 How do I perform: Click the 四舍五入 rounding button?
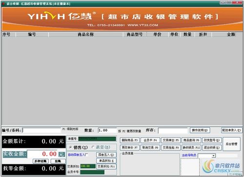click(x=106, y=155)
